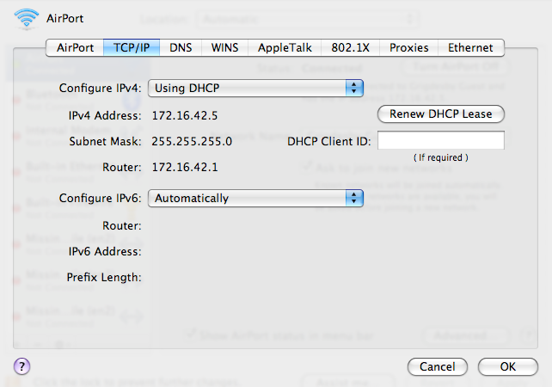
Task: Select the TCP/IP tab
Action: click(x=131, y=48)
